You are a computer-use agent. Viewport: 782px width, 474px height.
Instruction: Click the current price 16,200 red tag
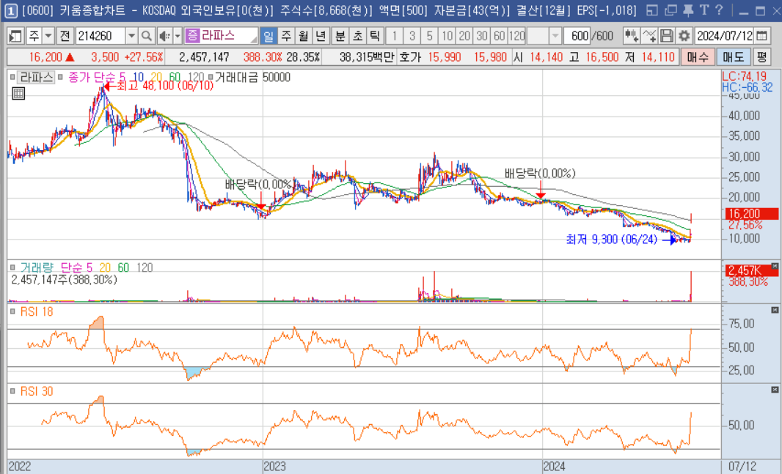coord(752,214)
